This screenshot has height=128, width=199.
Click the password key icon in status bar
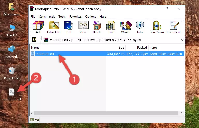[37, 120]
